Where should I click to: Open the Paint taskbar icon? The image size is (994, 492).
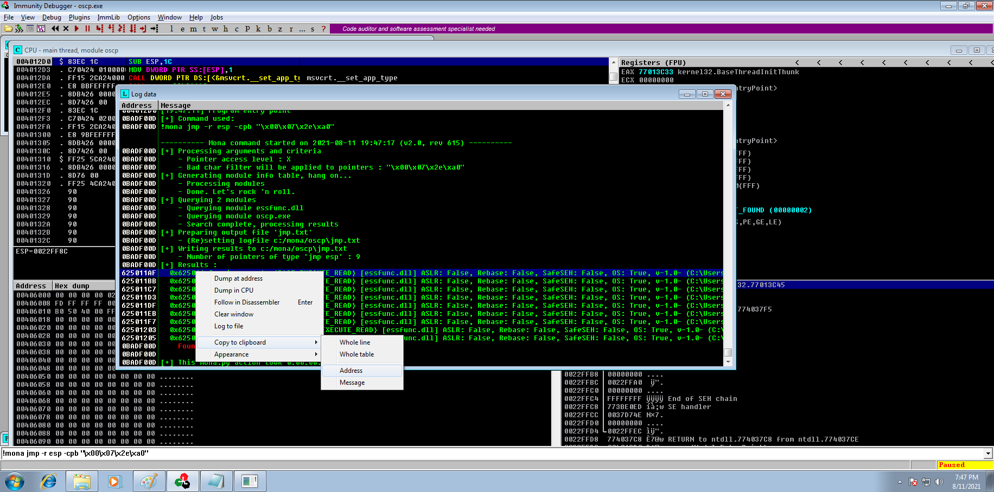[149, 481]
